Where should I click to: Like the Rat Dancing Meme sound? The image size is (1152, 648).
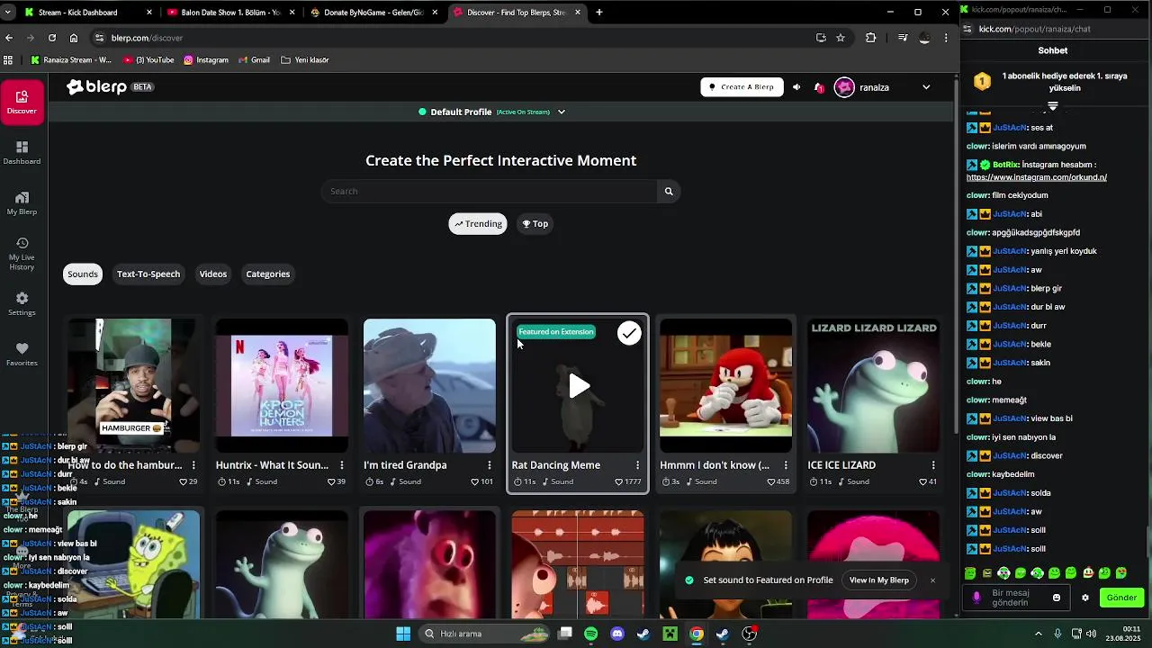(x=619, y=481)
